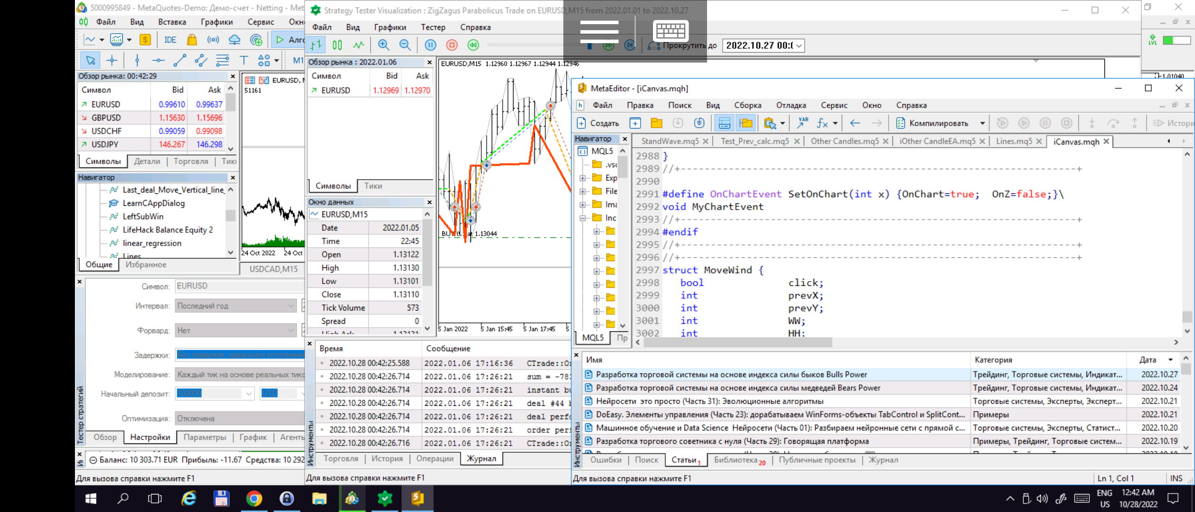Viewport: 1195px width, 512px height.
Task: Click the Создать button in MetaEditor
Action: pyautogui.click(x=597, y=123)
